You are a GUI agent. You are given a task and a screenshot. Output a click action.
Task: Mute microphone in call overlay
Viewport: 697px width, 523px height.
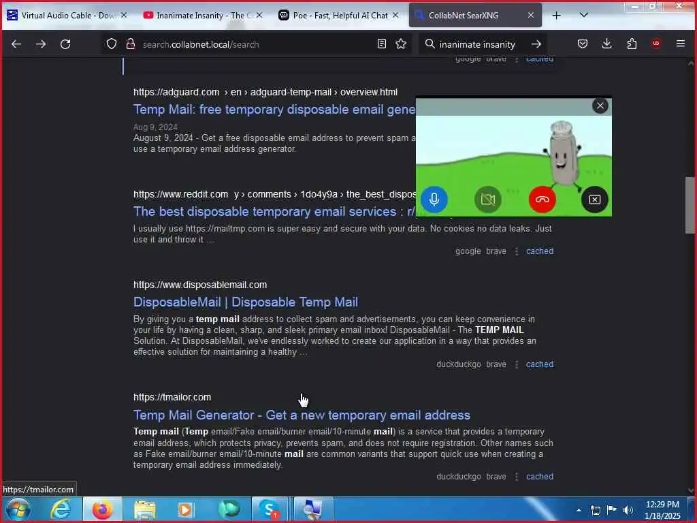[x=434, y=200]
